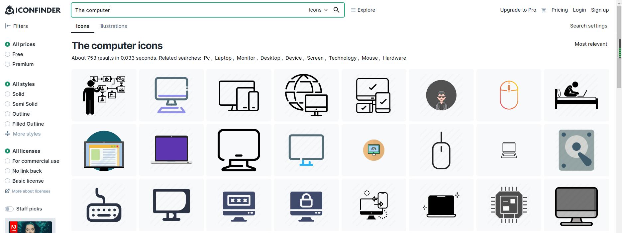The width and height of the screenshot is (622, 233).
Task: Go to Upgrade to Pro
Action: 518,10
